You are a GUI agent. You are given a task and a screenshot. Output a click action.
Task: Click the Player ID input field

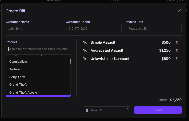pos(106,110)
